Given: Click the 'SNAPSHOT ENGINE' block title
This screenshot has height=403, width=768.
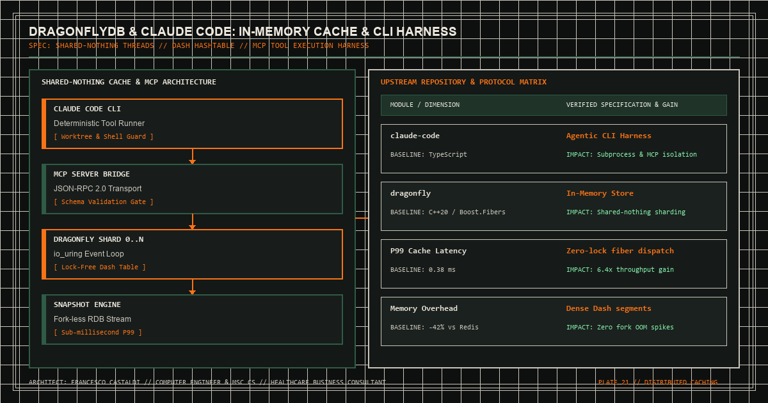Looking at the screenshot, I should (87, 304).
